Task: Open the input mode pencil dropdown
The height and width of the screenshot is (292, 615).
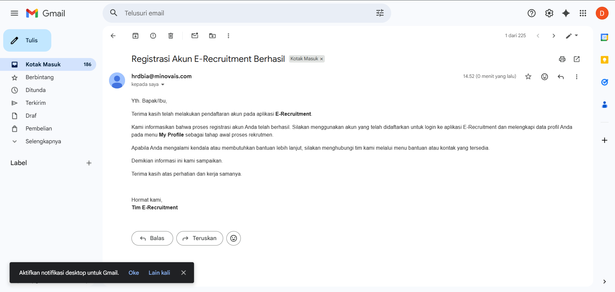Action: tap(572, 36)
